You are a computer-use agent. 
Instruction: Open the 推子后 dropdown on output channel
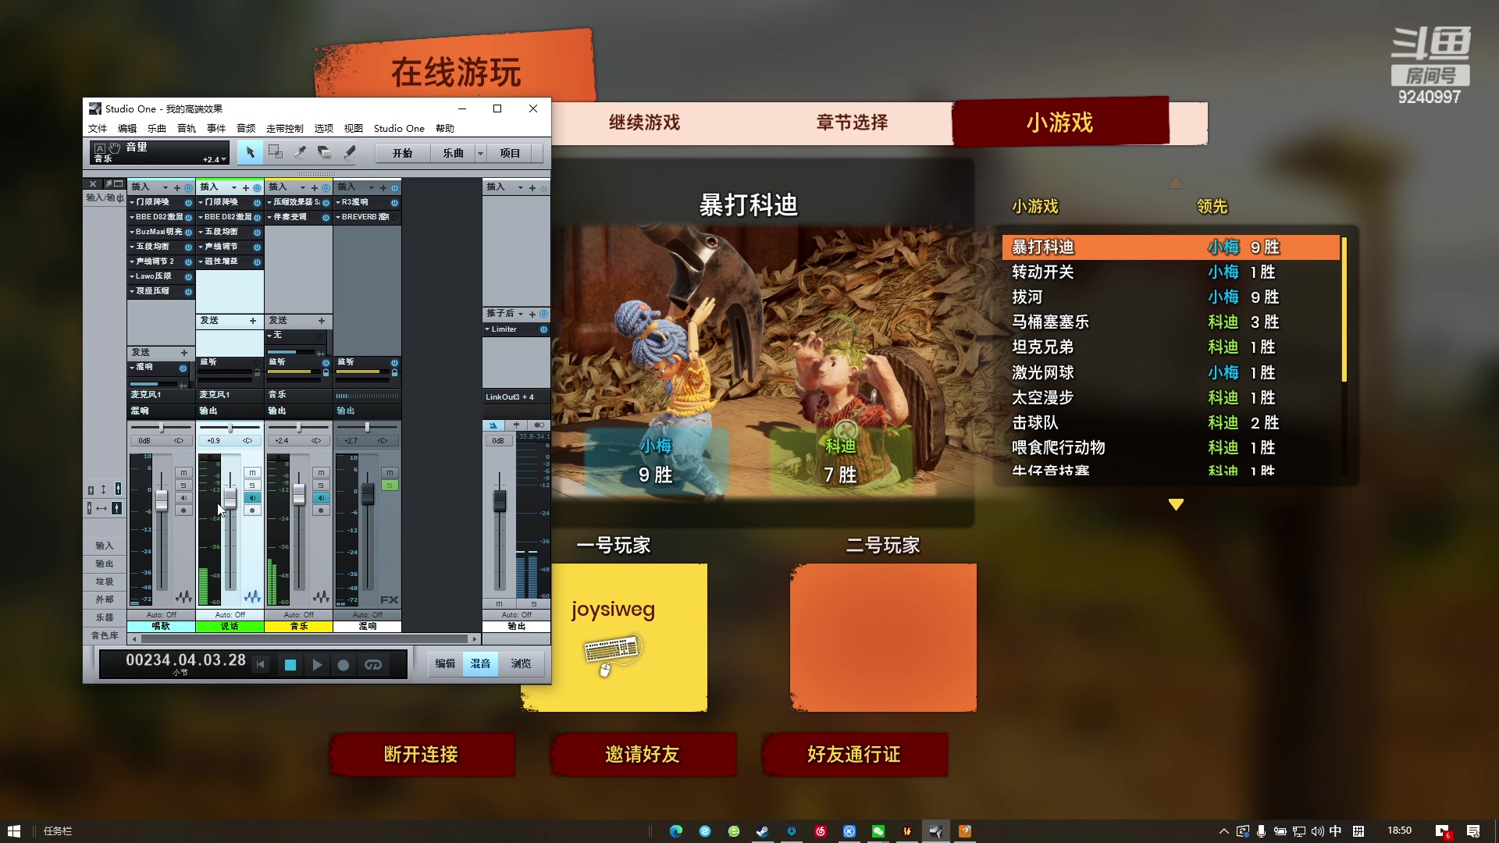click(x=520, y=314)
